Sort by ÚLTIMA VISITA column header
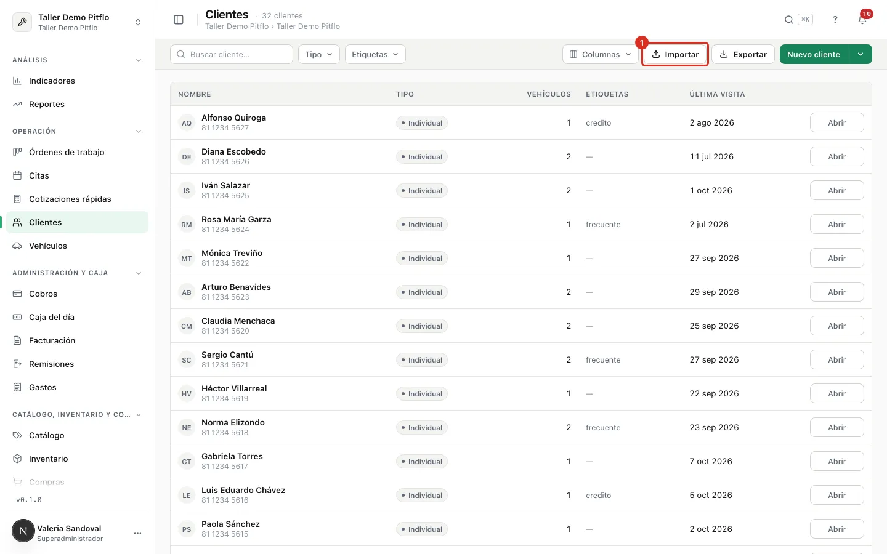 coord(717,94)
